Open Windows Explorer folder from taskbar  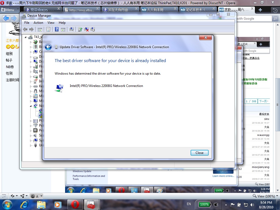[x=41, y=205]
